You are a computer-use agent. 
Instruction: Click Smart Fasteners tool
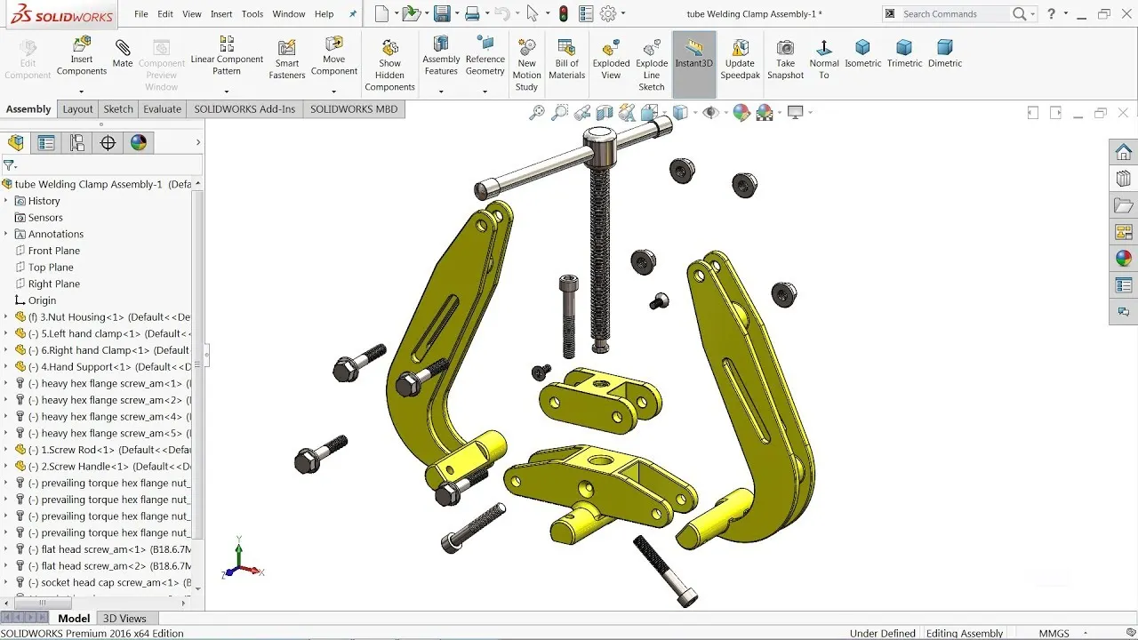286,60
